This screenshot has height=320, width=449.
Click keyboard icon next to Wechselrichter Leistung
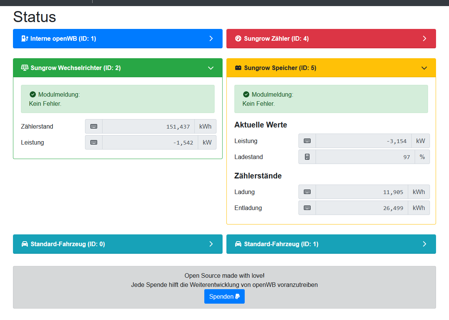coord(94,142)
